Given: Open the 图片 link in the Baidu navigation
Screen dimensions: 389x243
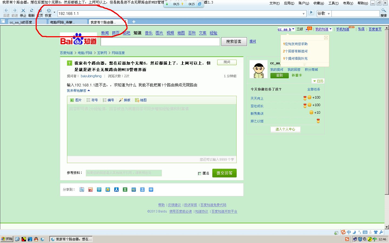Looking at the screenshot, I should point(159,33).
